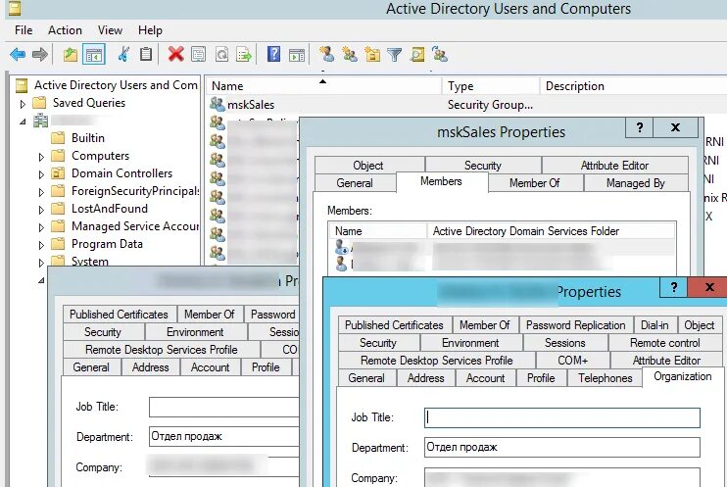Viewport: 727px width, 487px height.
Task: Select the Builtin container in tree
Action: coord(87,138)
